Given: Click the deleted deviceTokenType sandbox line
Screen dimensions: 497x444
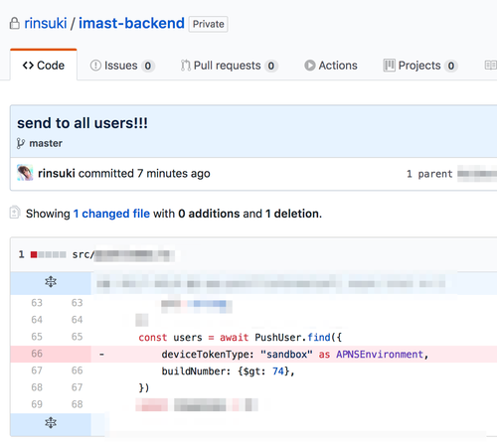Looking at the screenshot, I should tap(295, 355).
